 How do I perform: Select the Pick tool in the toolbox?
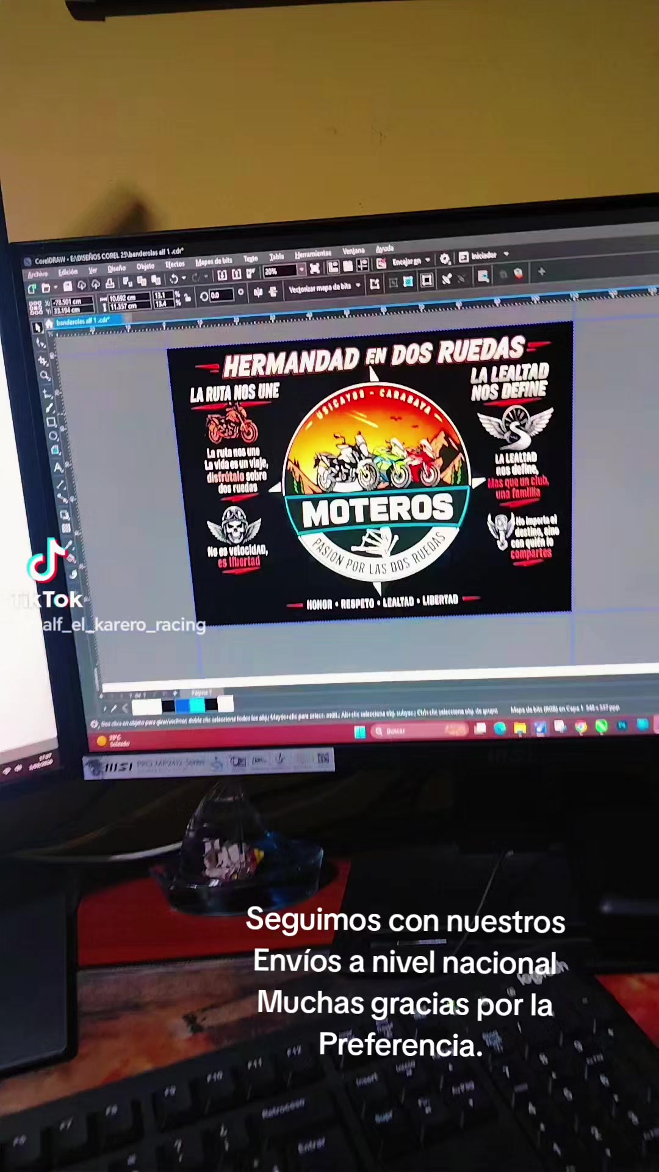tap(37, 328)
